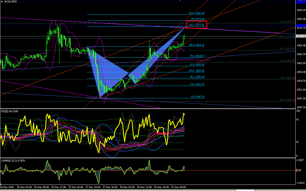Click the 1069.48 price scale value
Image resolution: width=306 pixels, height=191 pixels.
[x=301, y=45]
